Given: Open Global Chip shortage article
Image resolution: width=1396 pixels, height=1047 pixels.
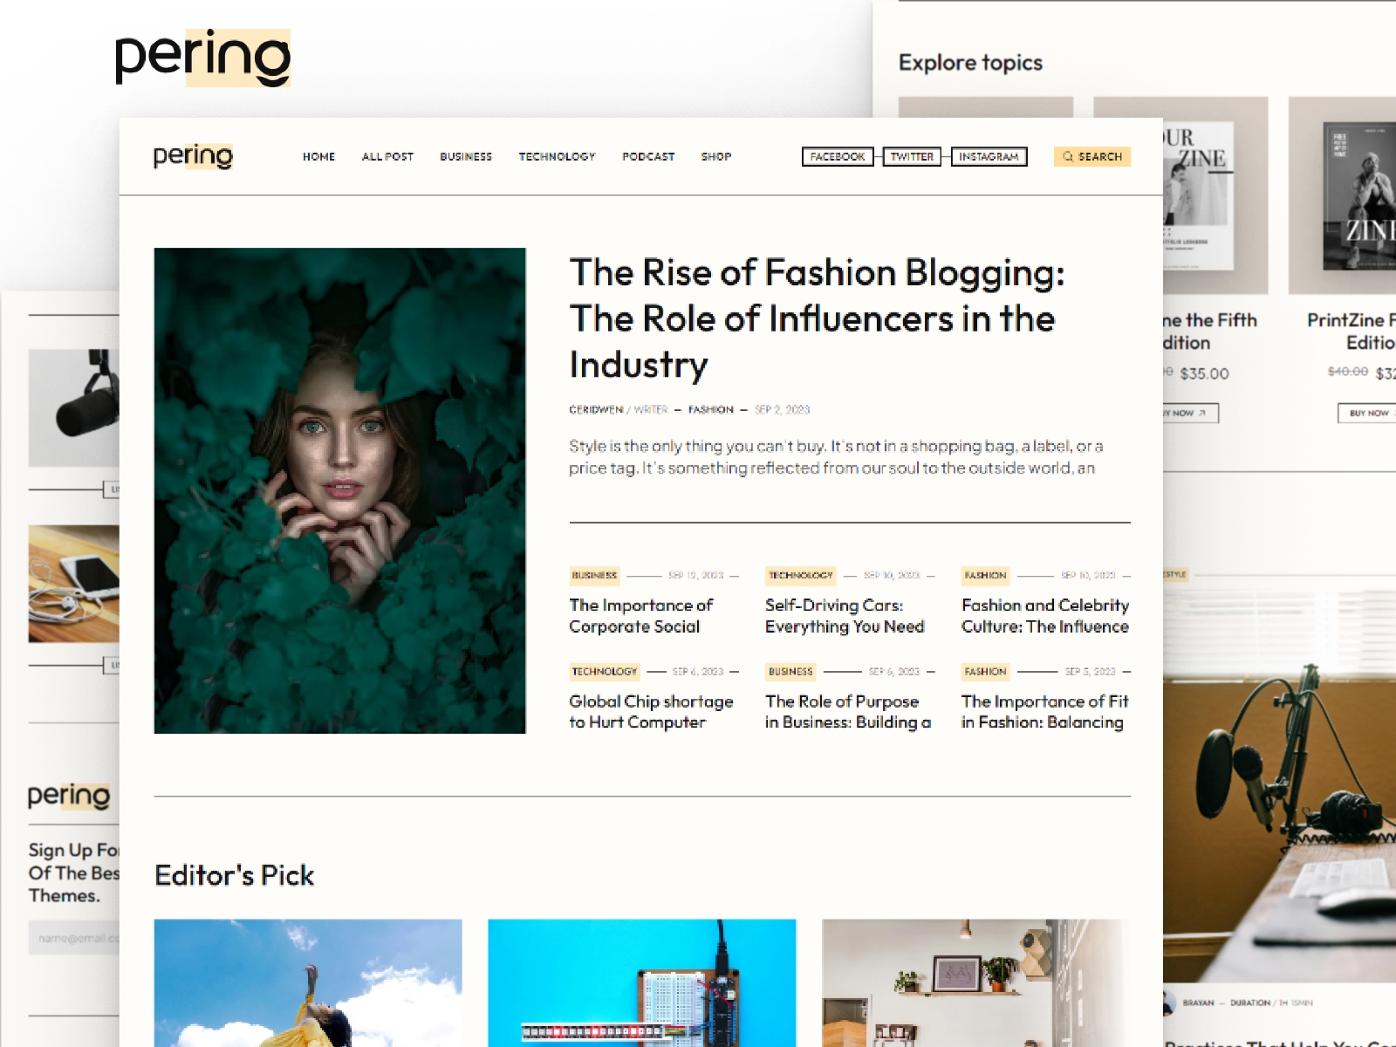Looking at the screenshot, I should point(651,712).
